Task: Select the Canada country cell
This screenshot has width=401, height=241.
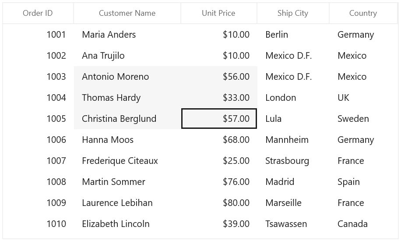Action: click(x=363, y=223)
